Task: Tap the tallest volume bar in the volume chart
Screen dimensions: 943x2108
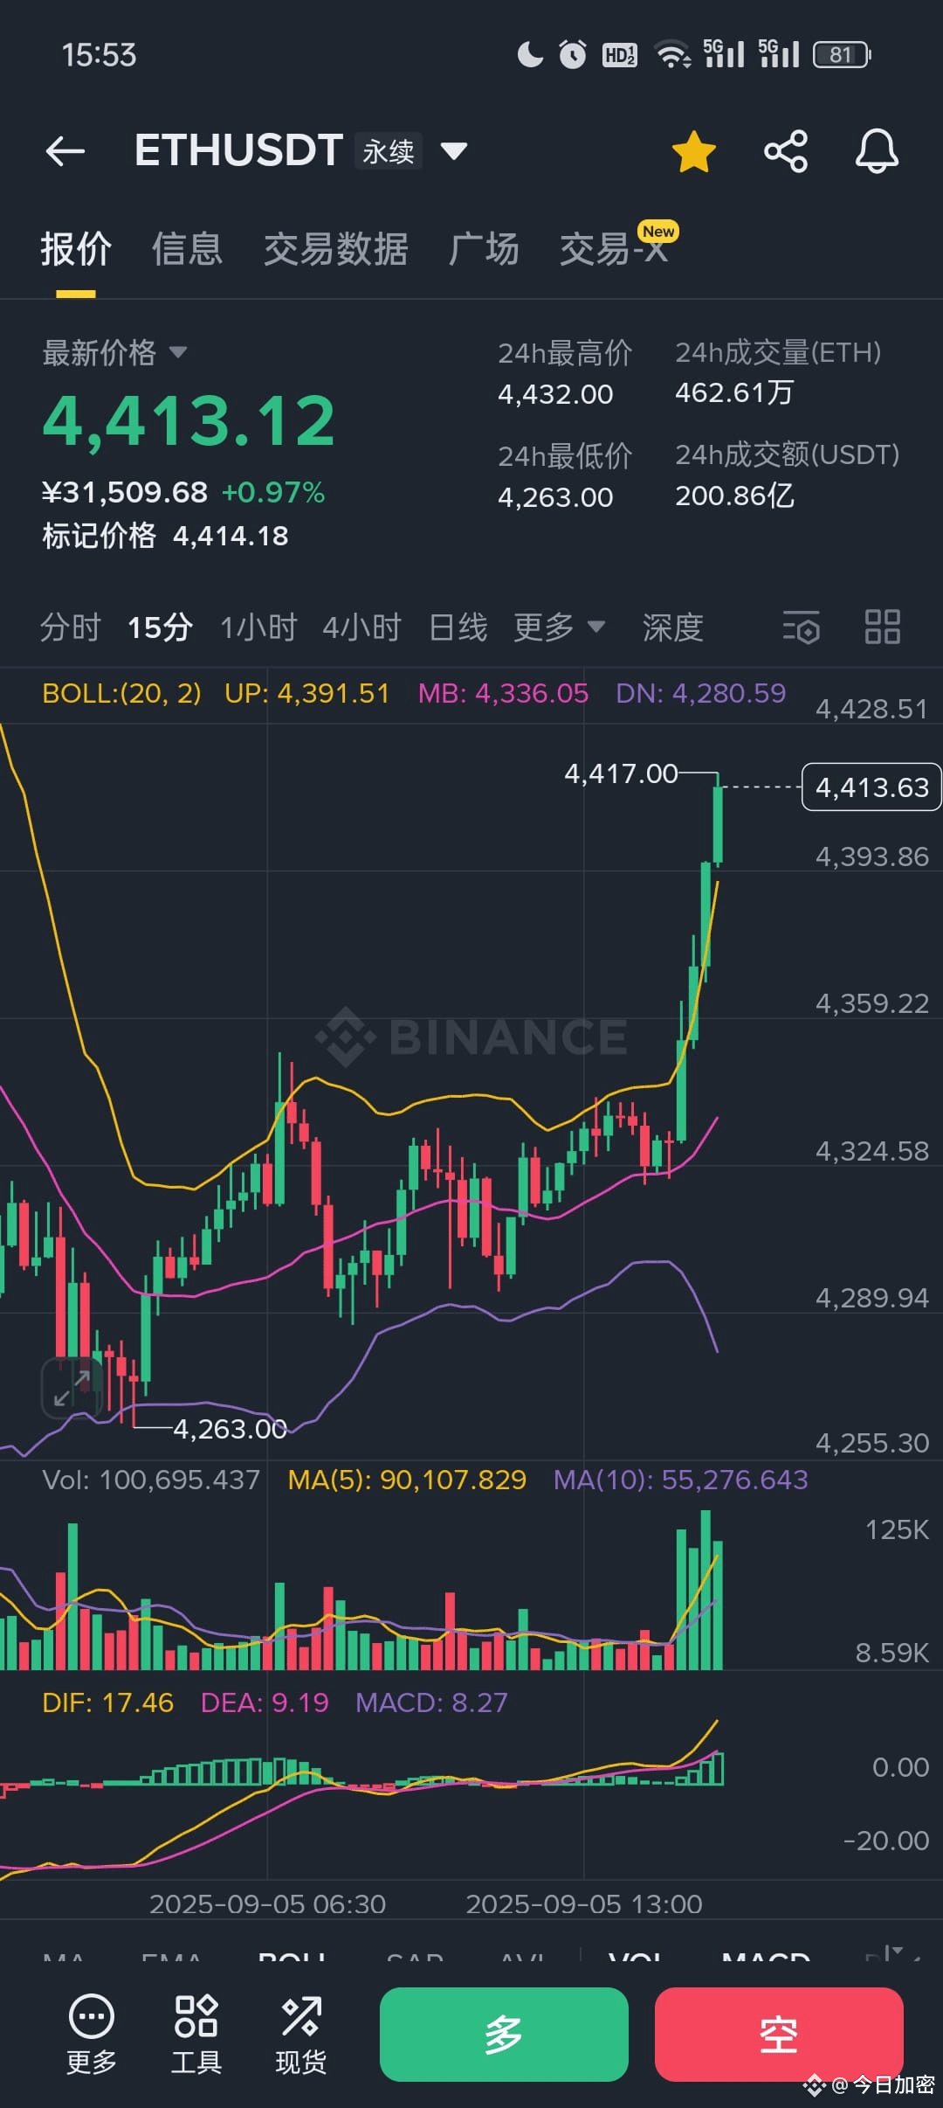Action: pos(706,1590)
